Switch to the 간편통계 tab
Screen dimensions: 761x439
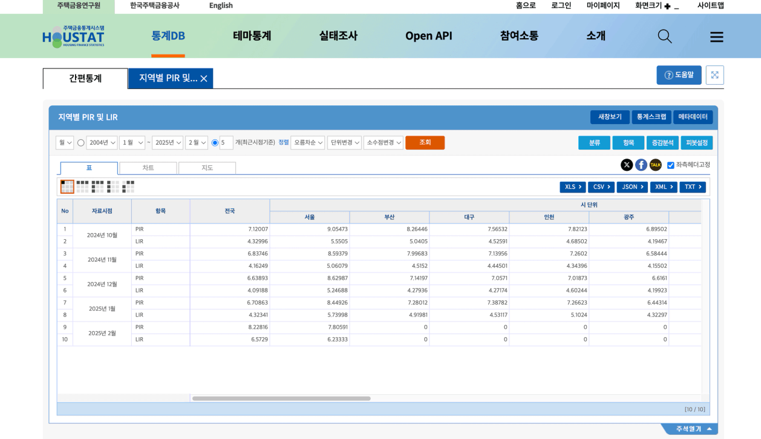click(x=85, y=79)
